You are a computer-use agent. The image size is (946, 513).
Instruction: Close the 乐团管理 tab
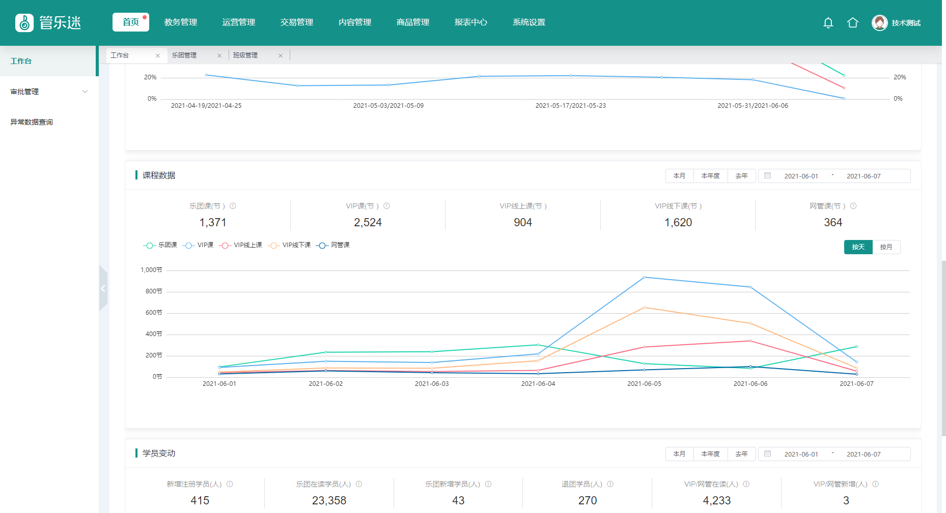[x=219, y=55]
